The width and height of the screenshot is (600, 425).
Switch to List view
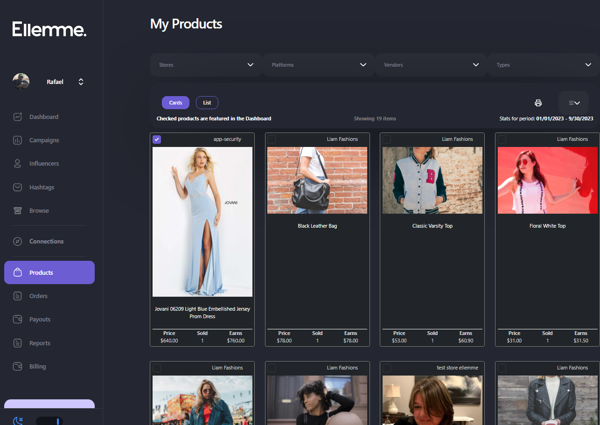pos(207,103)
